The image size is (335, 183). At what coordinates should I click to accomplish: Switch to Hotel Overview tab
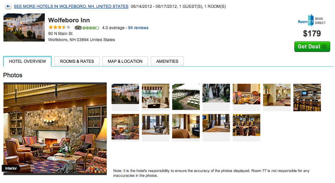tap(27, 61)
